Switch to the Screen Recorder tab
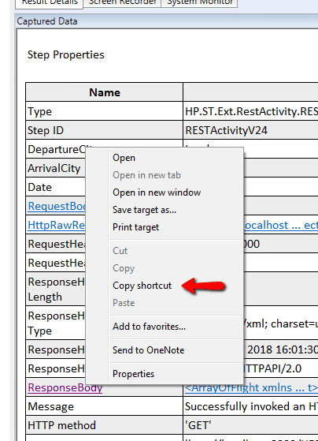This screenshot has width=318, height=441. click(122, 3)
